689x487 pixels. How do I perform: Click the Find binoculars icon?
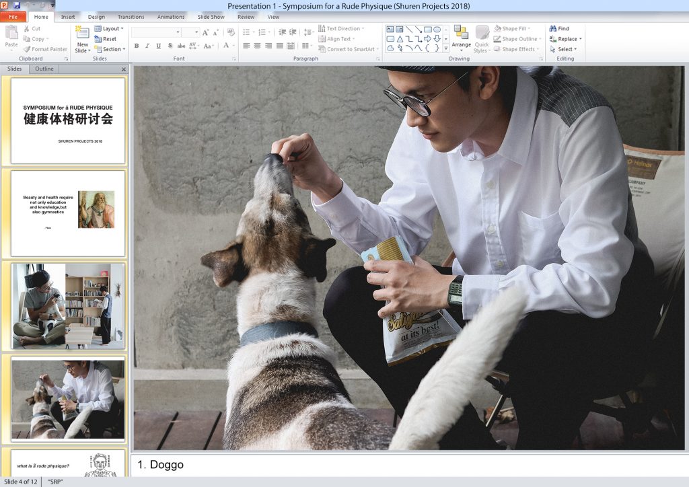point(553,29)
